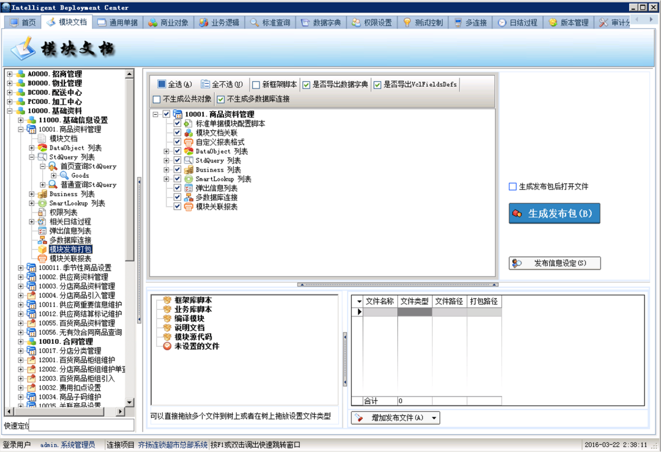Screen dimensions: 661x452
Task: Open the 增加发布文件 dropdown arrow
Action: coord(434,418)
